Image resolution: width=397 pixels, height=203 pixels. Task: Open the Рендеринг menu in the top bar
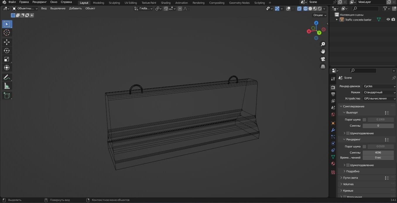click(x=40, y=2)
